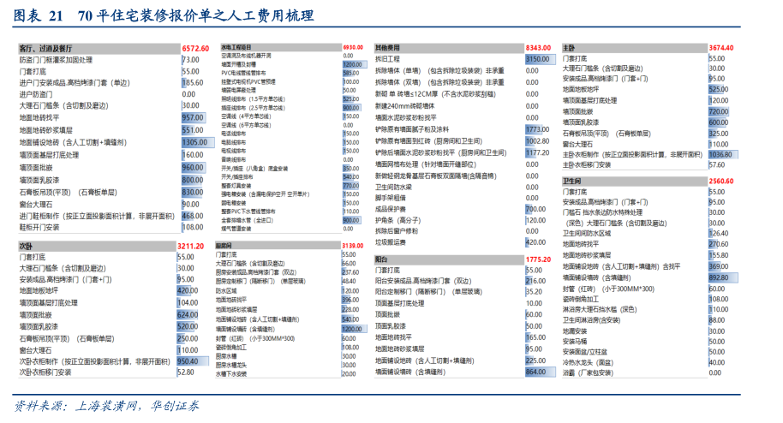This screenshot has height=423, width=783.
Task: Click the 主卧 section header
Action: click(568, 47)
